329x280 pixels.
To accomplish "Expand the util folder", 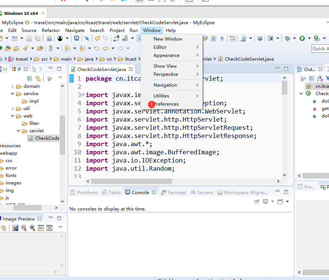I will pos(12,109).
